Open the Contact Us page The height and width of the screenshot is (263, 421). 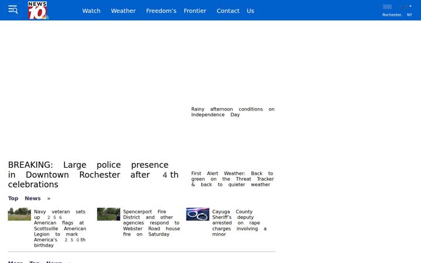point(235,11)
